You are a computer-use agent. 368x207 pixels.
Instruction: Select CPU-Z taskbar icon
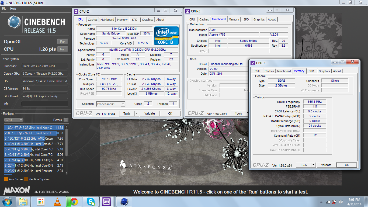106,202
